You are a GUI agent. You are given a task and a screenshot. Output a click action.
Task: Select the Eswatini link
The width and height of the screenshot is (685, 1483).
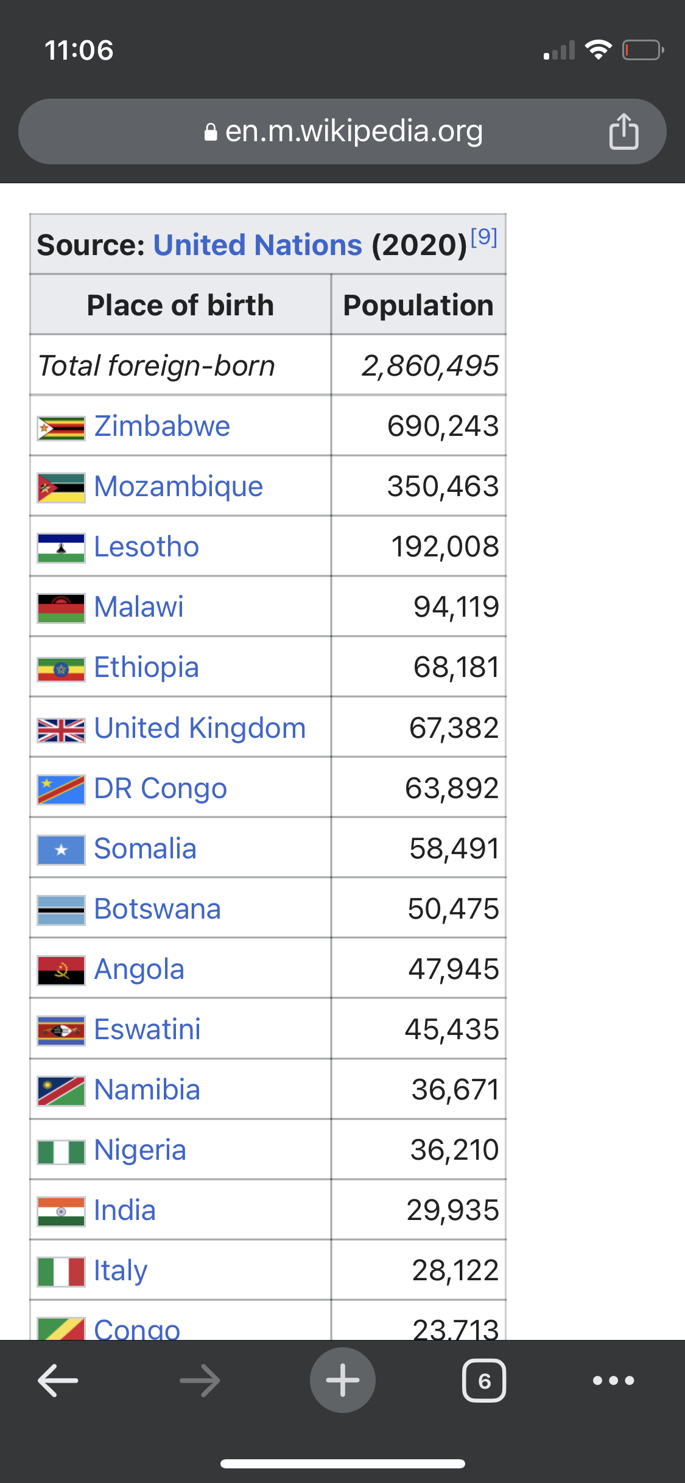click(147, 1029)
